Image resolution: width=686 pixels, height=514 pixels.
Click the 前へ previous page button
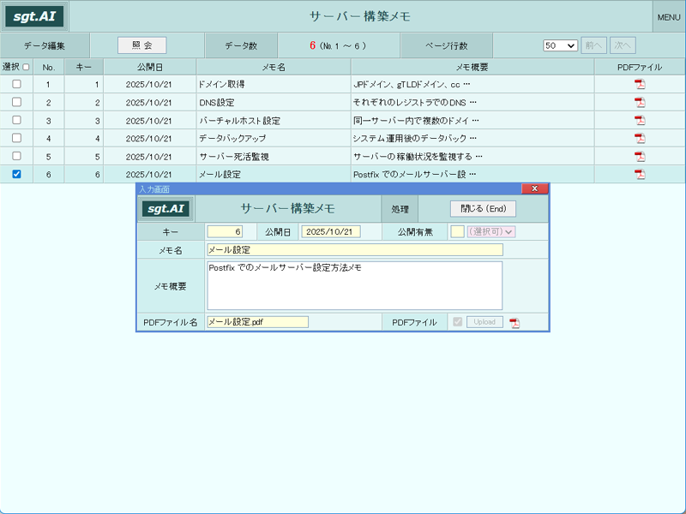click(x=593, y=45)
